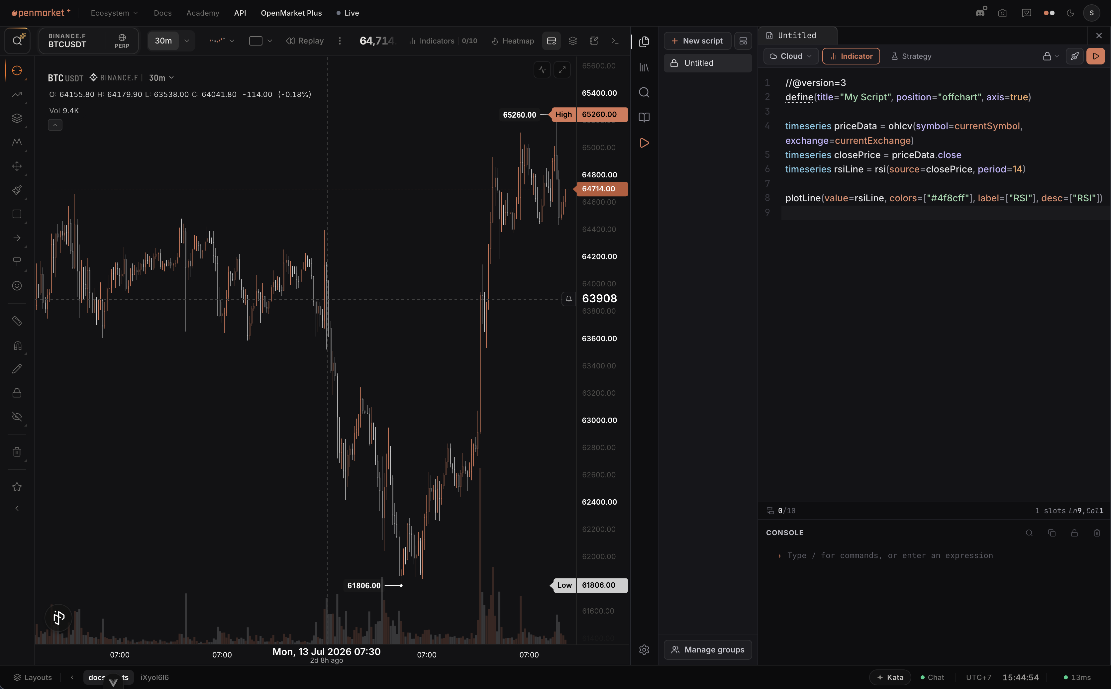Open the Cloud storage dropdown
The width and height of the screenshot is (1111, 689).
point(791,56)
